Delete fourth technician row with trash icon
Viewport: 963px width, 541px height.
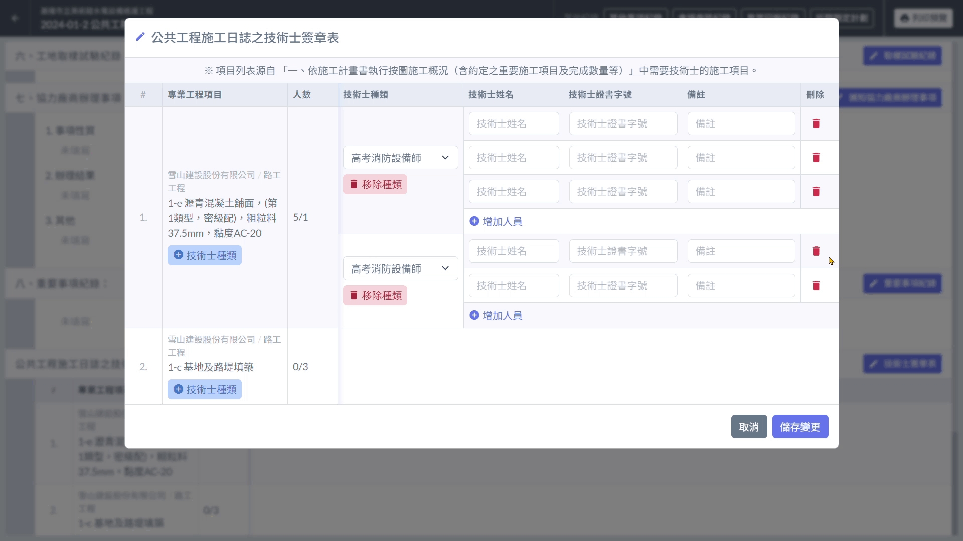(x=816, y=251)
